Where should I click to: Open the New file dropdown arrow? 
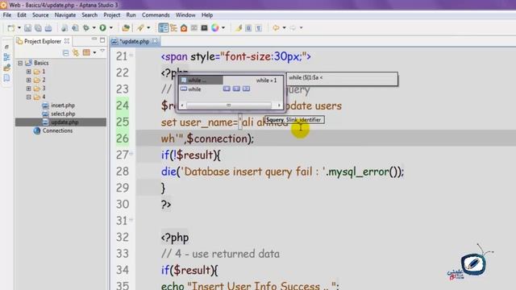point(19,28)
